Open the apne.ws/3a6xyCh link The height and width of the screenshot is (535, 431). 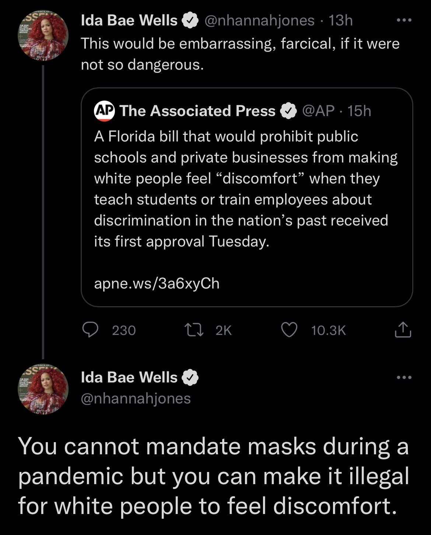click(157, 283)
